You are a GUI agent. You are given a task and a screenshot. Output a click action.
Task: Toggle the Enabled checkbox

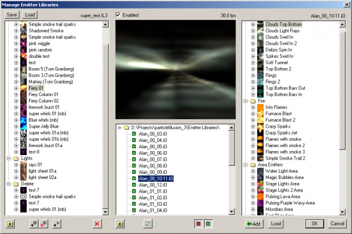click(x=118, y=15)
